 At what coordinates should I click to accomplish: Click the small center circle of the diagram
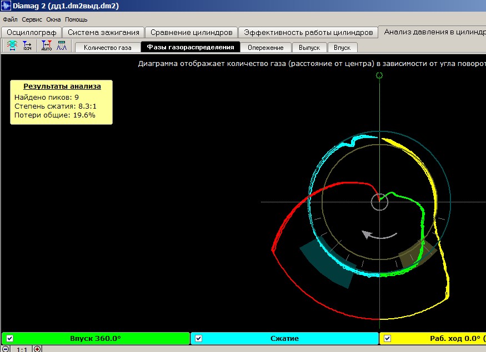[x=379, y=202]
